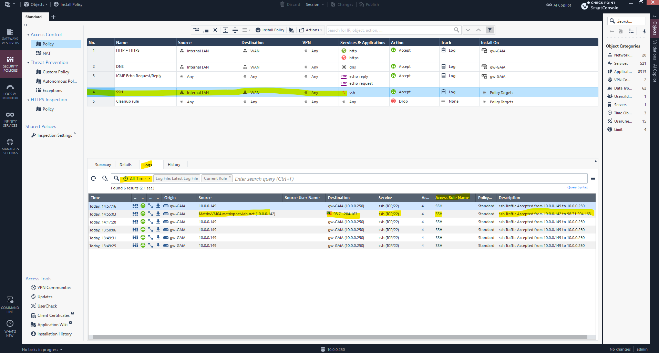Open the AI Copilot side tab
The height and width of the screenshot is (353, 659).
pyautogui.click(x=655, y=73)
